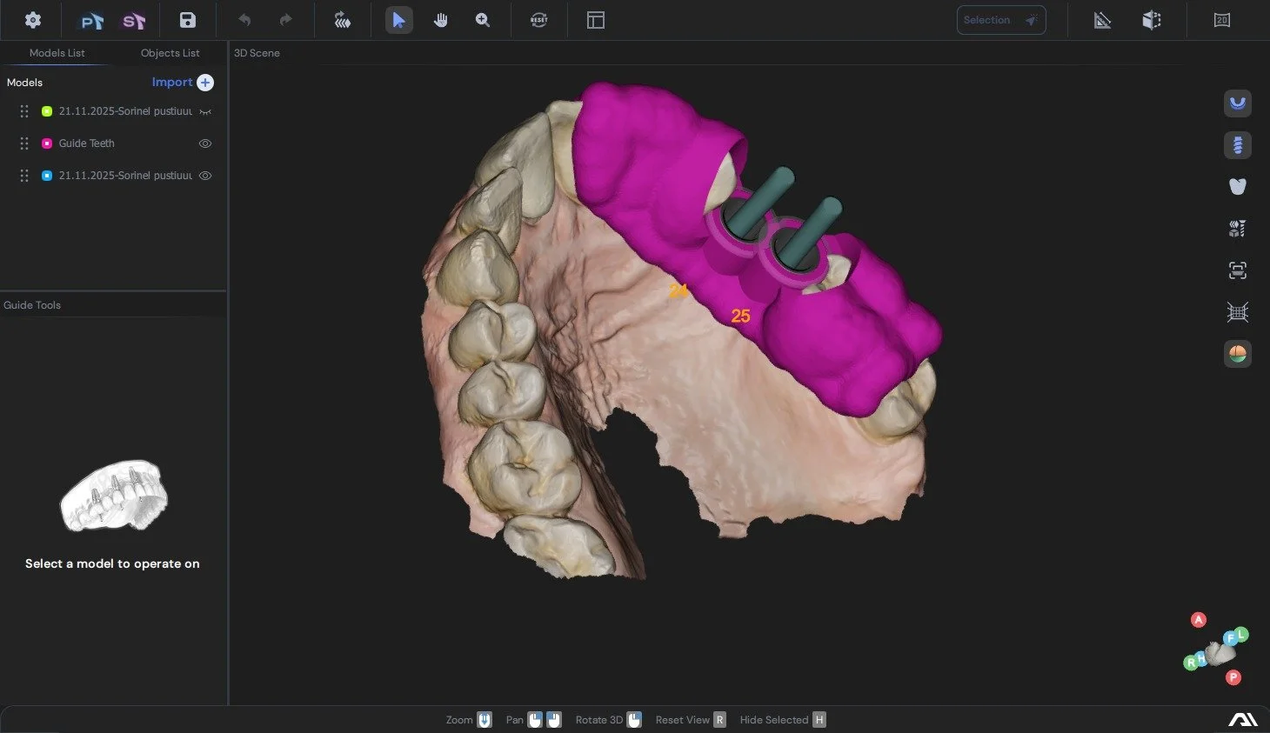Switch to the Objects List tab
The width and height of the screenshot is (1270, 733).
[170, 52]
